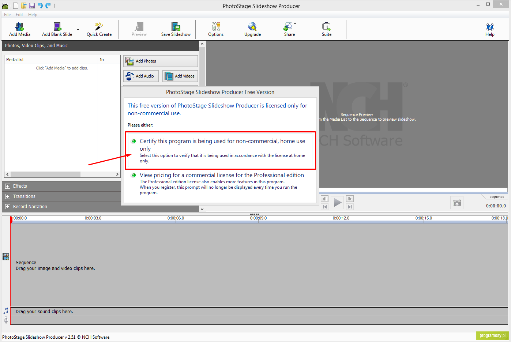Click the open project folder icon
This screenshot has height=342, width=511.
point(24,5)
